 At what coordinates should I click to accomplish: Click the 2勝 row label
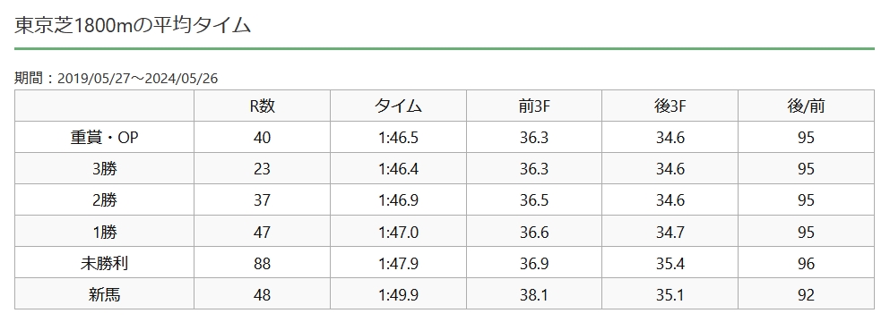coord(105,200)
